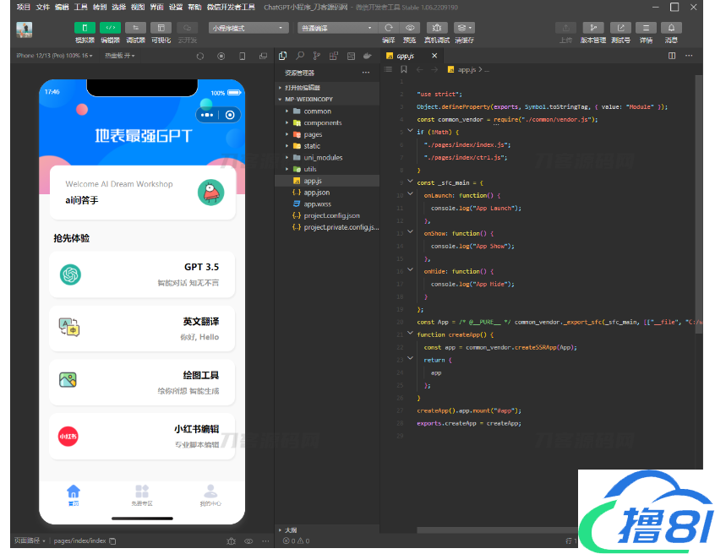
Task: Open the 设置 menu
Action: tap(176, 8)
